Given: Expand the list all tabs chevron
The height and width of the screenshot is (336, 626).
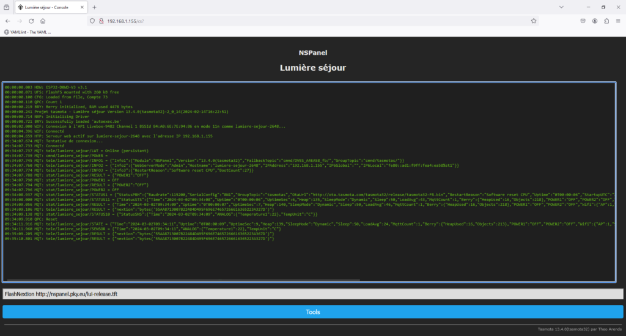Looking at the screenshot, I should click(561, 7).
